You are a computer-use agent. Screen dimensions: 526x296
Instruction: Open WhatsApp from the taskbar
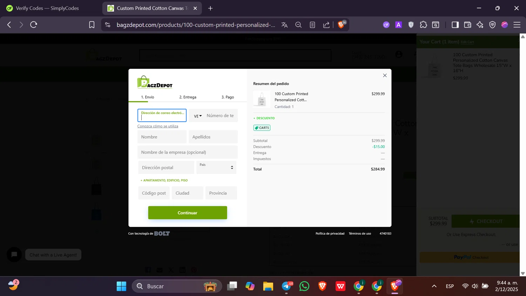304,286
